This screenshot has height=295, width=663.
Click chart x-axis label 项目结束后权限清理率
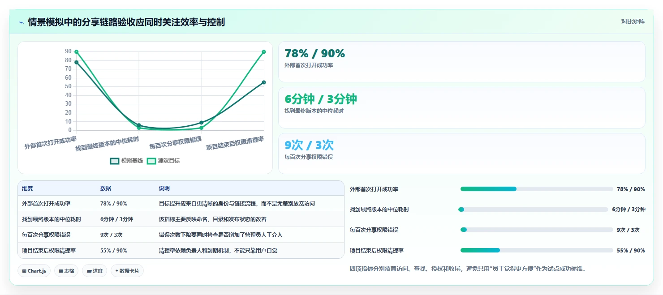[x=235, y=144]
